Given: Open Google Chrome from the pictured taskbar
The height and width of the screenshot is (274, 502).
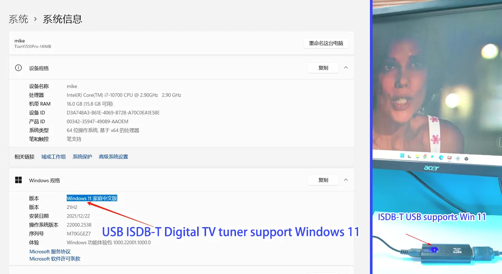Looking at the screenshot, I should (x=425, y=156).
